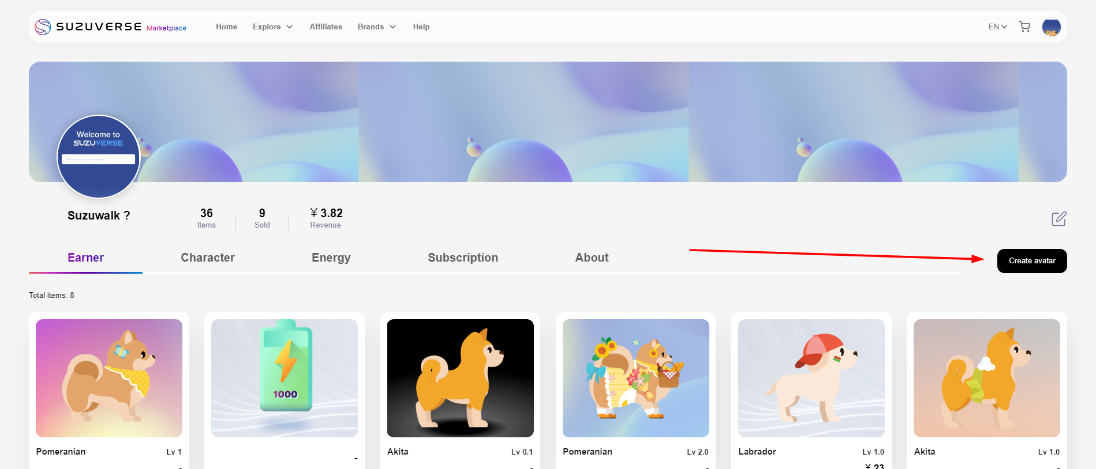
Task: Open the Subscription tab
Action: (462, 258)
